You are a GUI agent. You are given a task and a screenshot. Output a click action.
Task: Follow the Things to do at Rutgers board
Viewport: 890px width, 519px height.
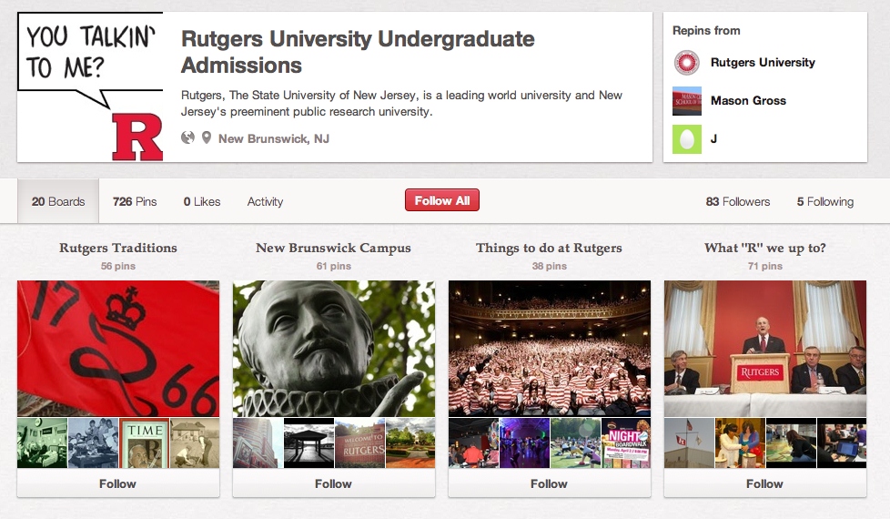coord(550,483)
